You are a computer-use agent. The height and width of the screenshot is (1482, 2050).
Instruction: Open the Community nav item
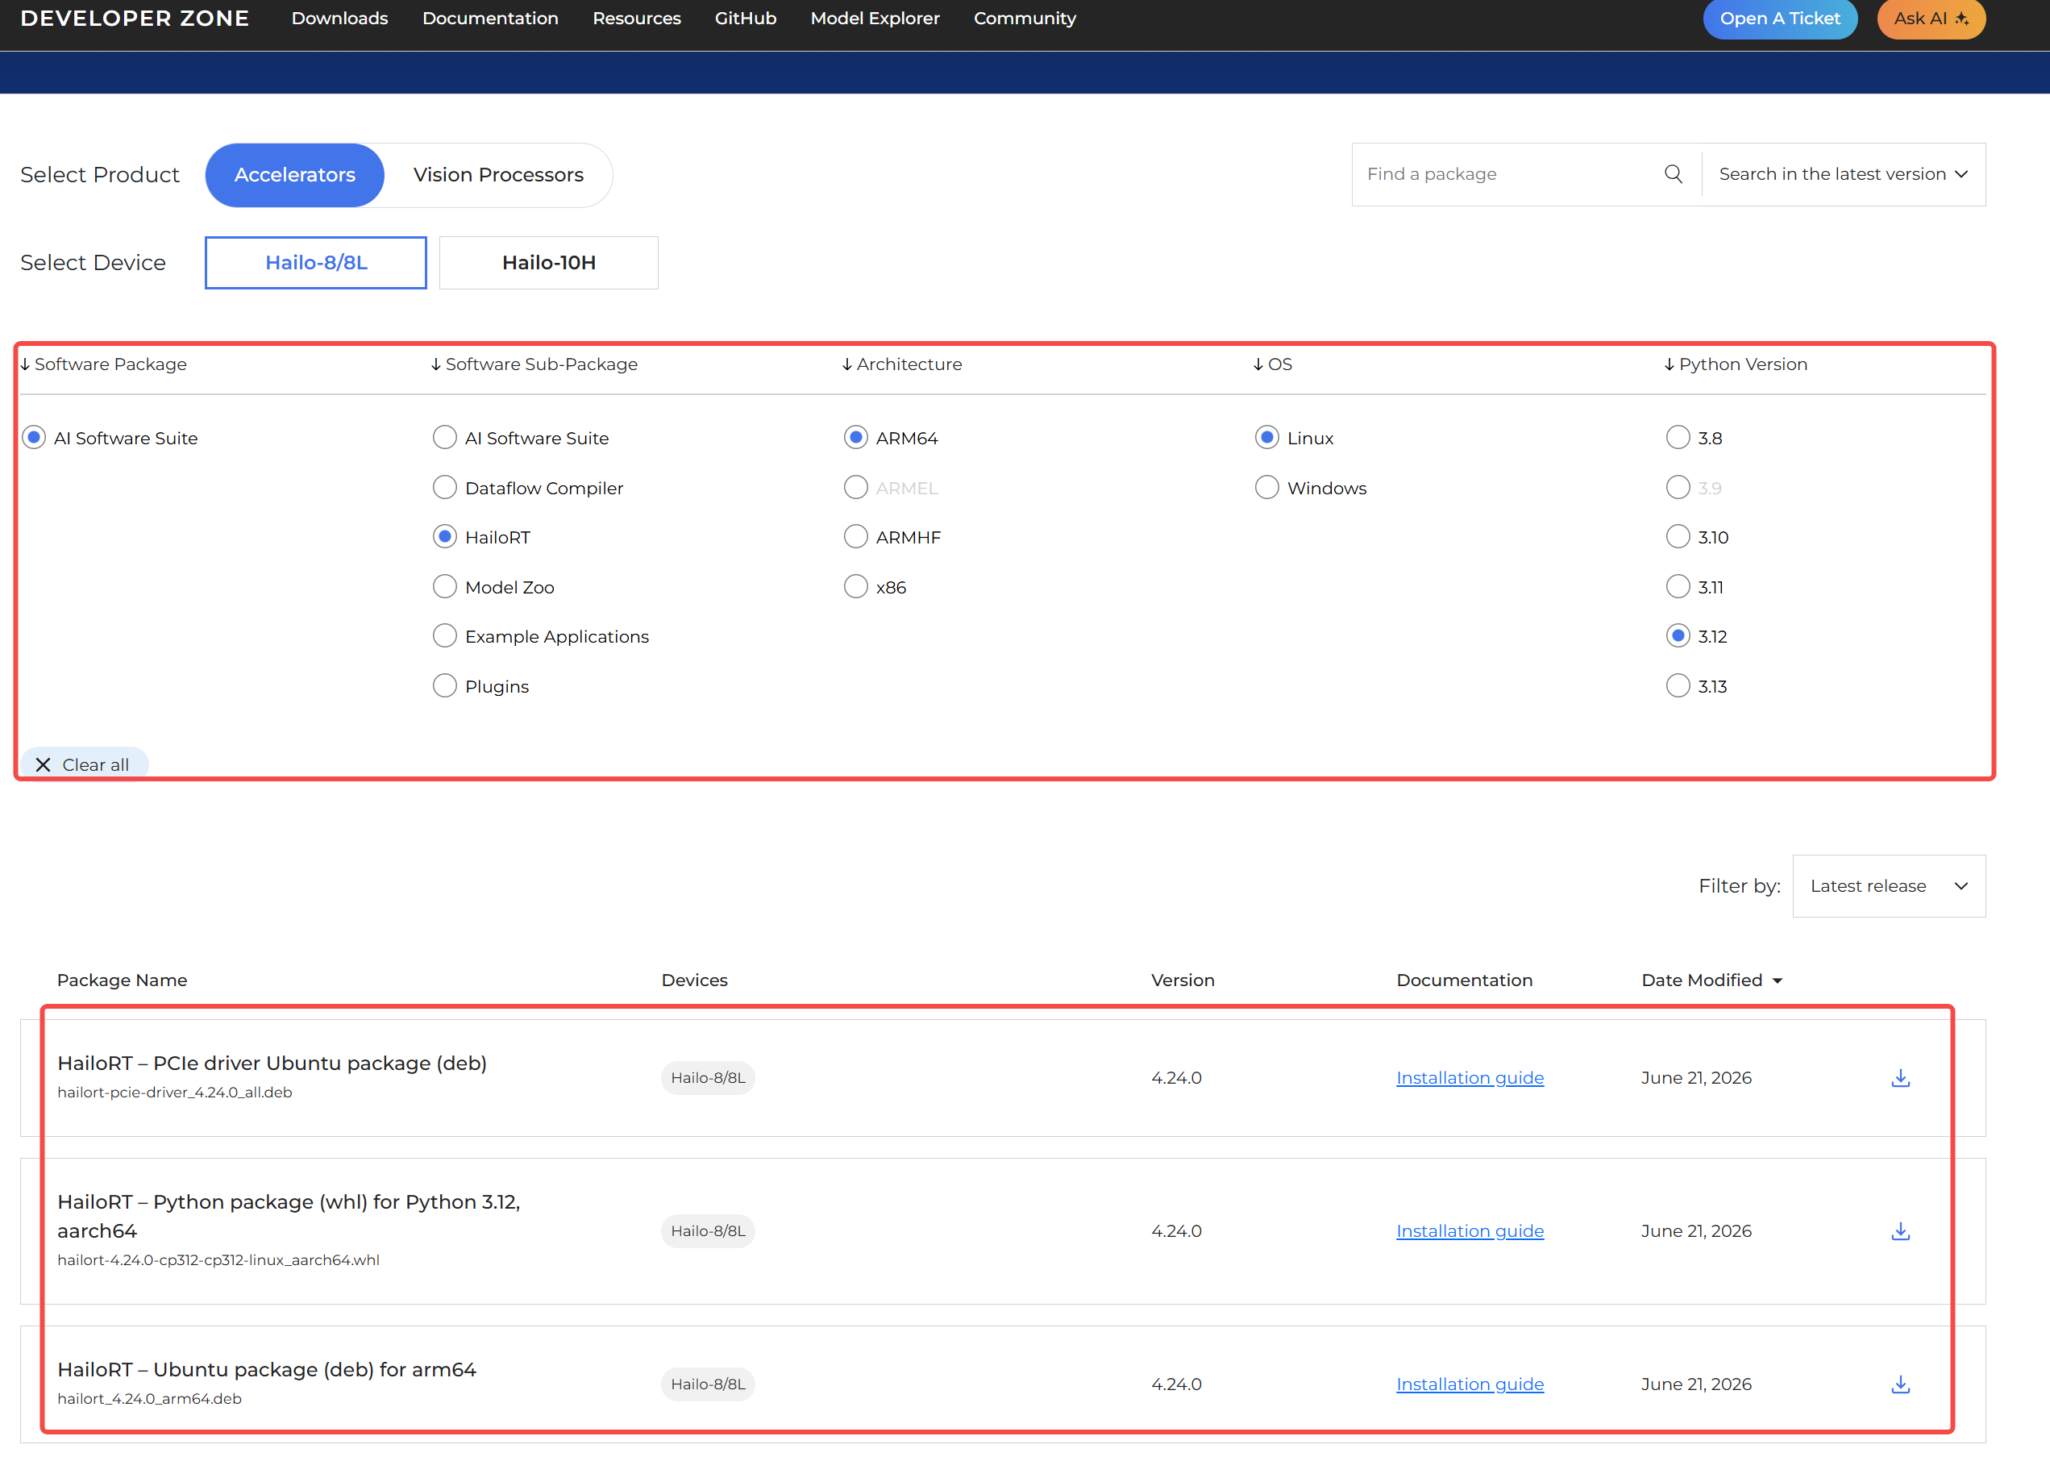click(x=1024, y=18)
